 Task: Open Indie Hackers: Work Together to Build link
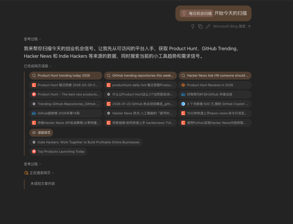point(85,142)
